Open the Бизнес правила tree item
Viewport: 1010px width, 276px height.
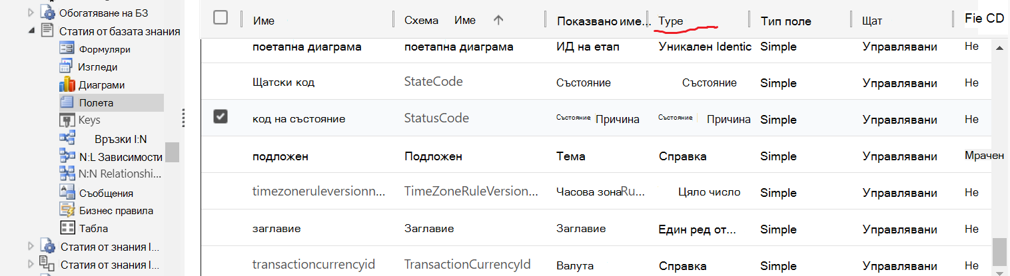tap(116, 210)
